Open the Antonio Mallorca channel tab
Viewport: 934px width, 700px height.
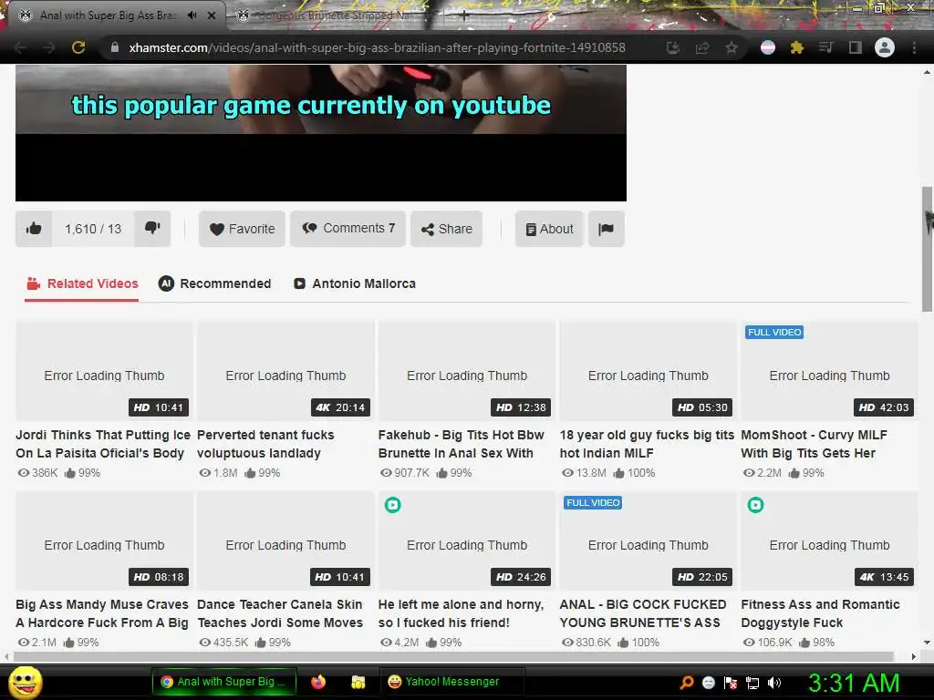point(355,284)
